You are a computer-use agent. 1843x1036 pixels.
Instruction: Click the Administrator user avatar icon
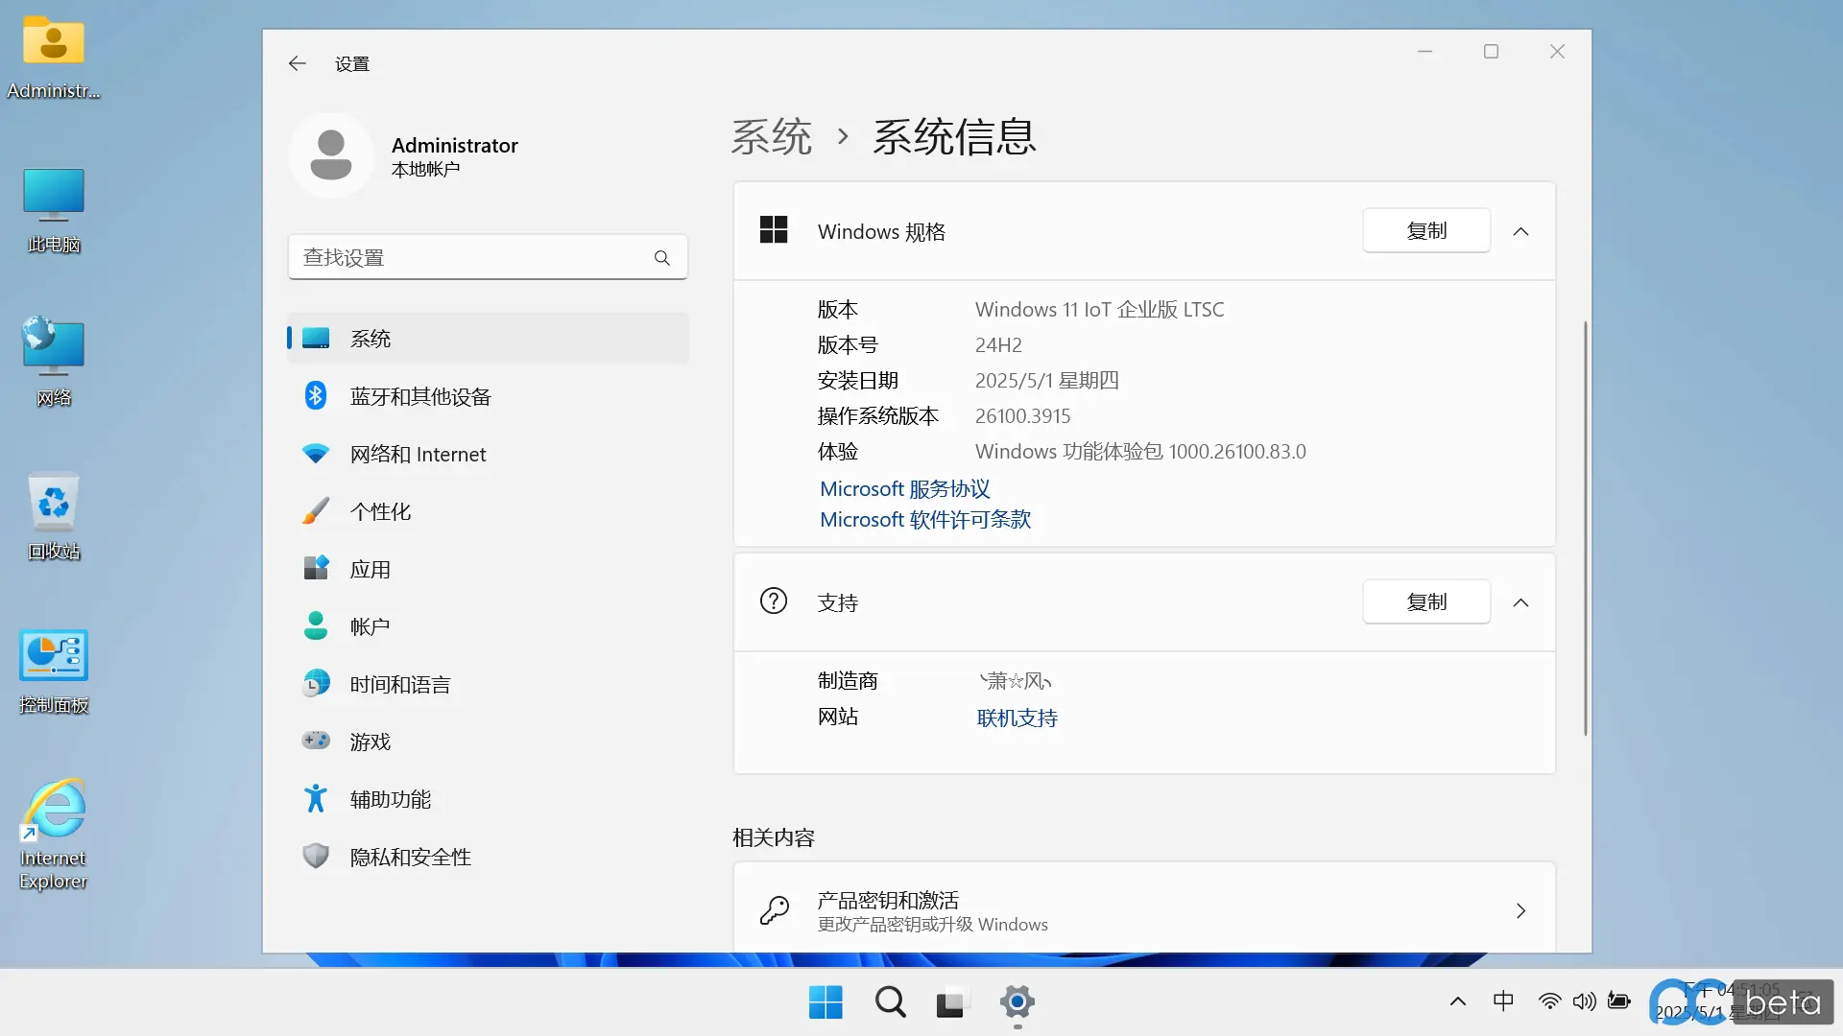tap(331, 155)
